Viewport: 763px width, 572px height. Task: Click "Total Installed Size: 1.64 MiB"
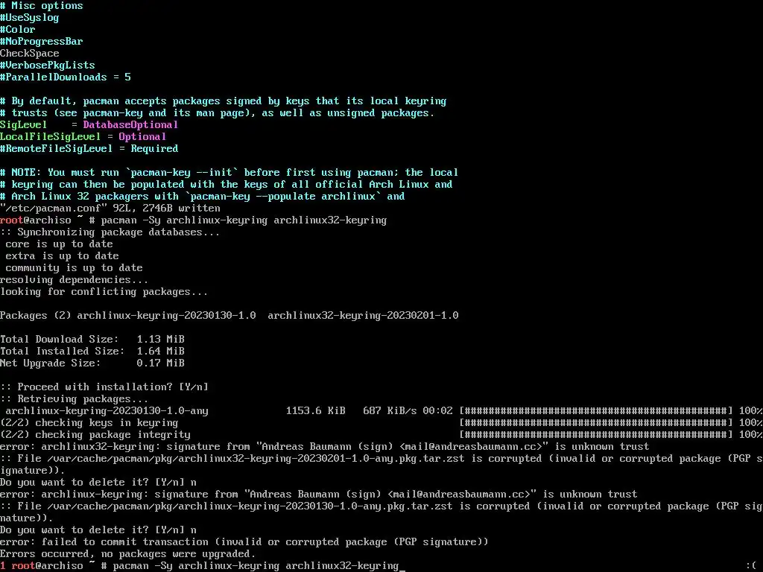coord(92,352)
